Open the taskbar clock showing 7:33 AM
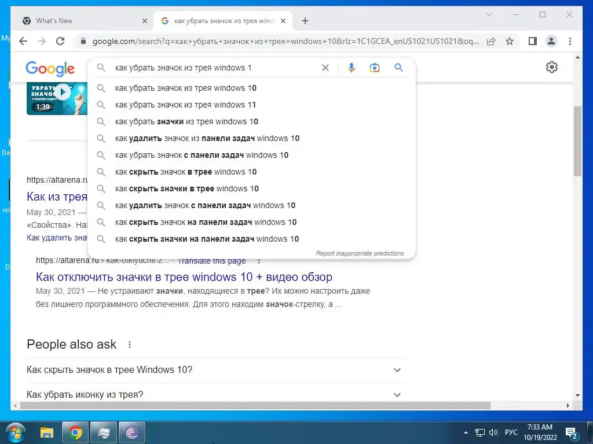The image size is (593, 444). tap(540, 432)
